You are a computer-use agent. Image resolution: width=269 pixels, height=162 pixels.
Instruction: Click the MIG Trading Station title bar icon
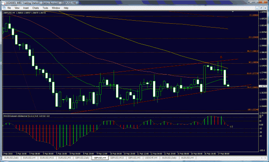pos(3,3)
